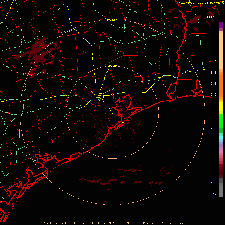Screen dimensions: 225x225
Task: Click the 2.6 value on the color scale
Action: pyautogui.click(x=214, y=128)
